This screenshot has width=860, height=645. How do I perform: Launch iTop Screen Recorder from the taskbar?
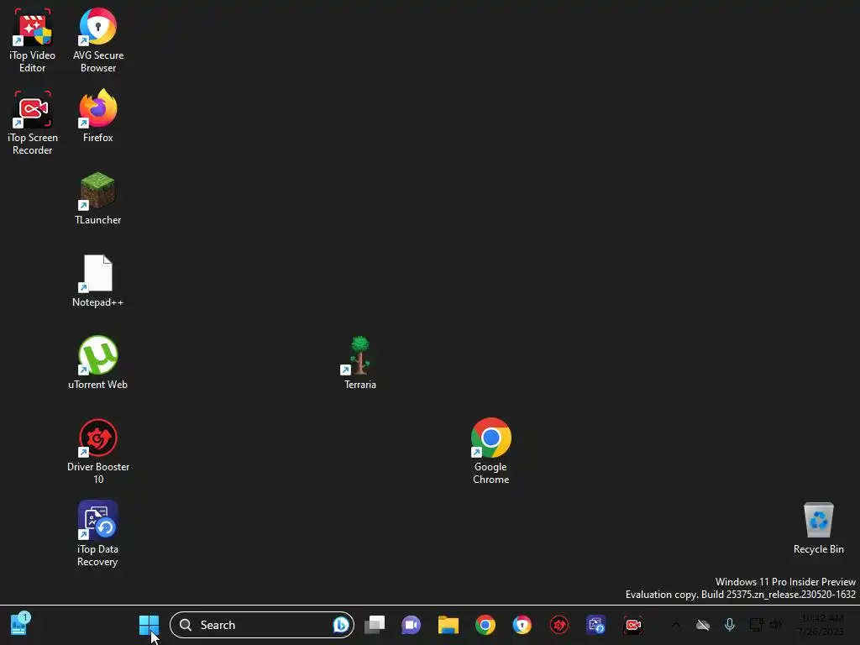632,625
